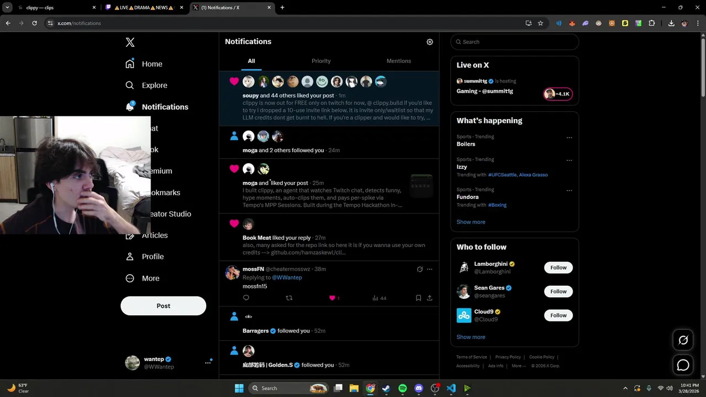Open the #Boxing hashtag link
The width and height of the screenshot is (706, 397).
point(497,205)
